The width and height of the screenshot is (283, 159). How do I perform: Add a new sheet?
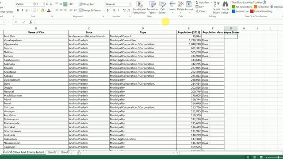pos(79,153)
